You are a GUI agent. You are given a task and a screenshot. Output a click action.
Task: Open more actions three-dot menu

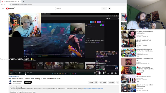tap(117, 82)
